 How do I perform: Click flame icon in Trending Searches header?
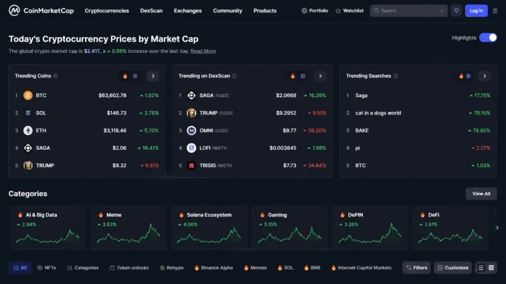(461, 76)
